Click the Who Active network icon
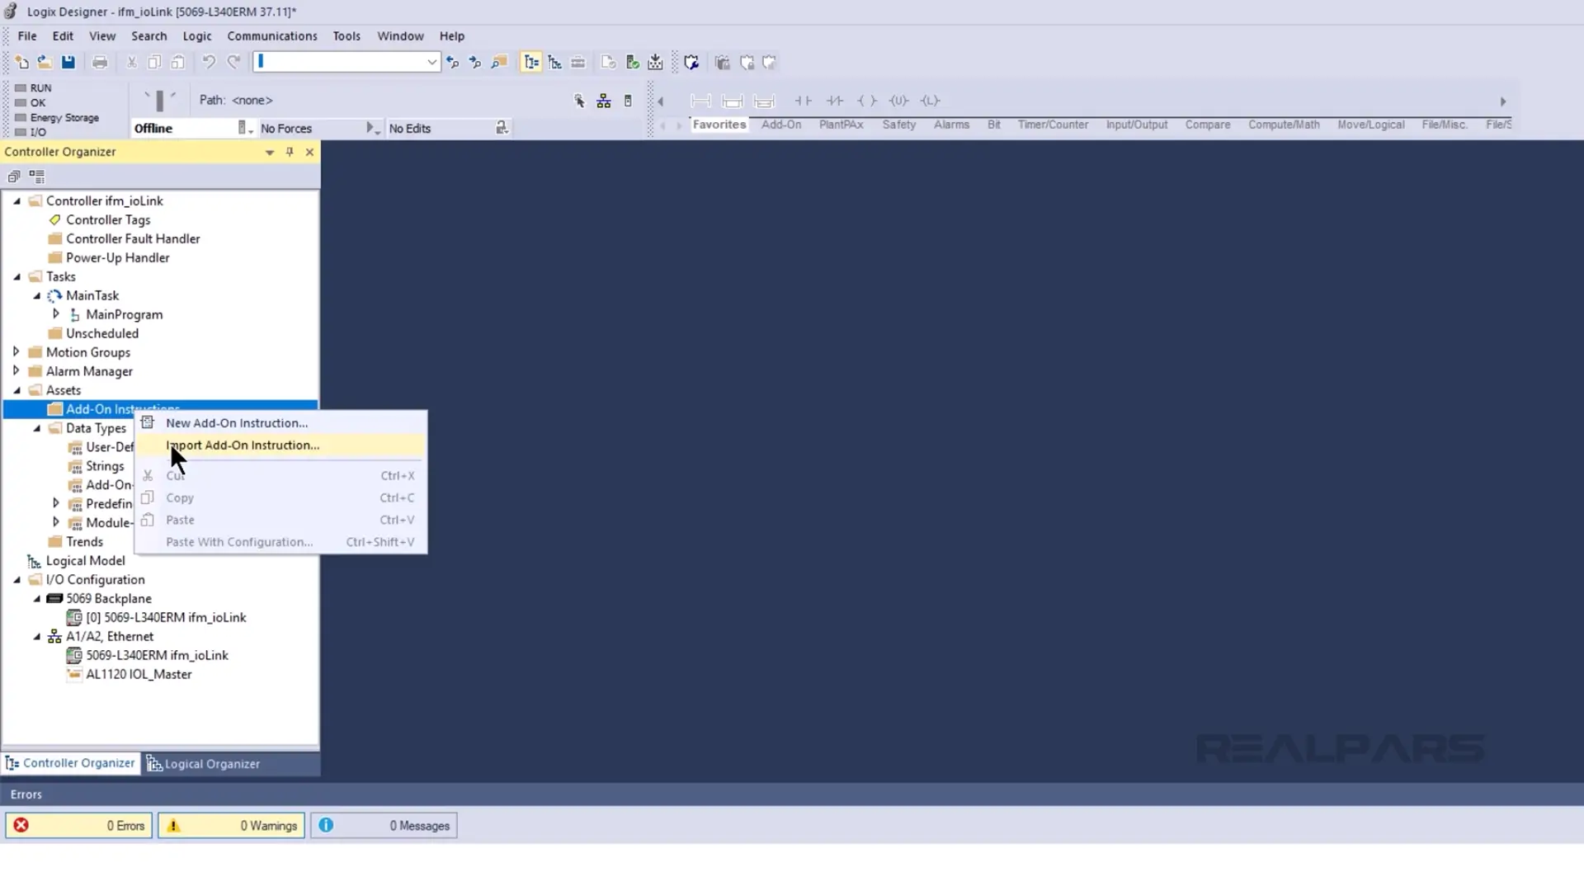Screen dimensions: 1584x891 (x=604, y=101)
